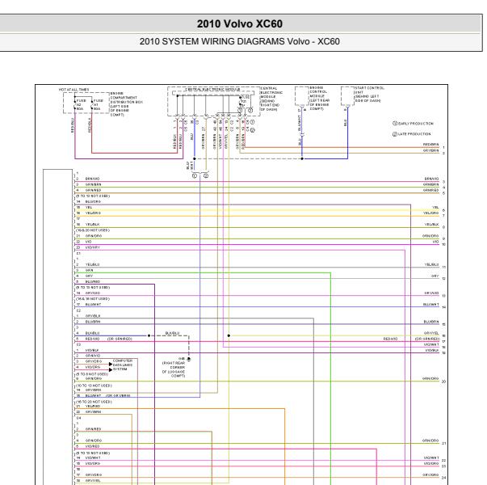This screenshot has height=485, width=487.
Task: Select left "(OR GRN/RED)" note beside RED/VIO
Action: click(x=120, y=339)
